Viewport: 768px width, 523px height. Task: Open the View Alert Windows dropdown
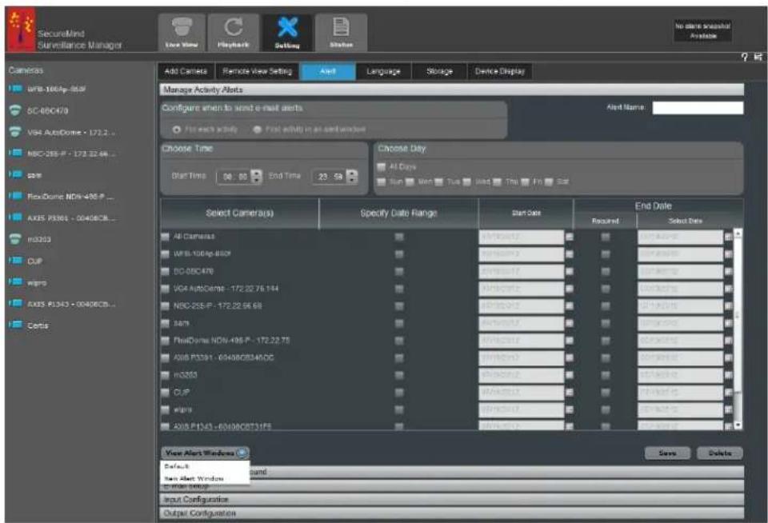point(206,453)
